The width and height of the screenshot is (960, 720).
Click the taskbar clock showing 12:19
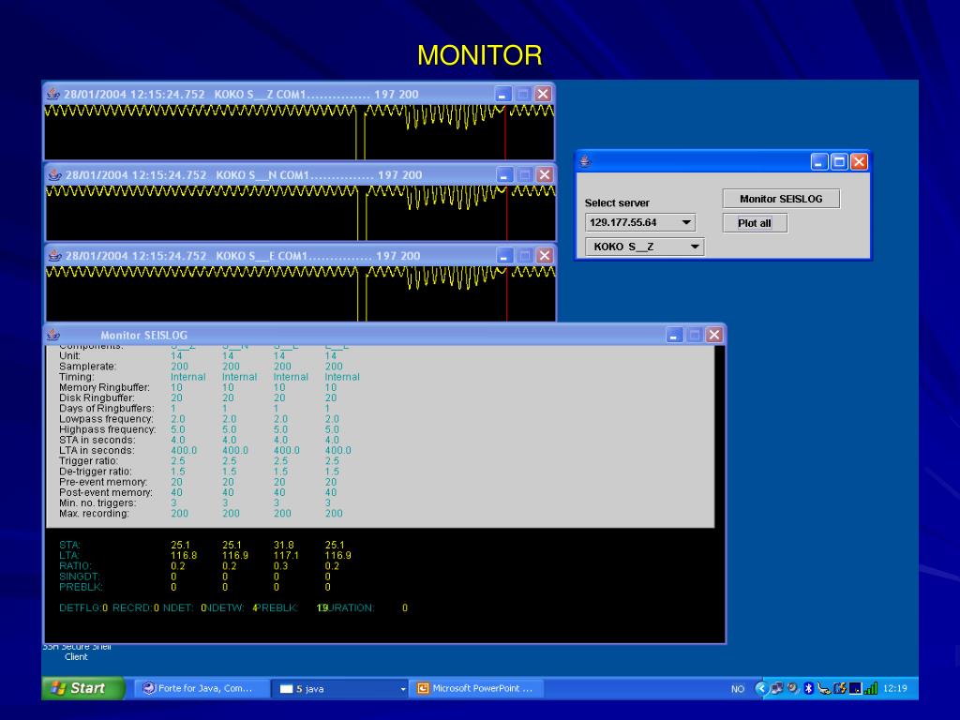895,688
